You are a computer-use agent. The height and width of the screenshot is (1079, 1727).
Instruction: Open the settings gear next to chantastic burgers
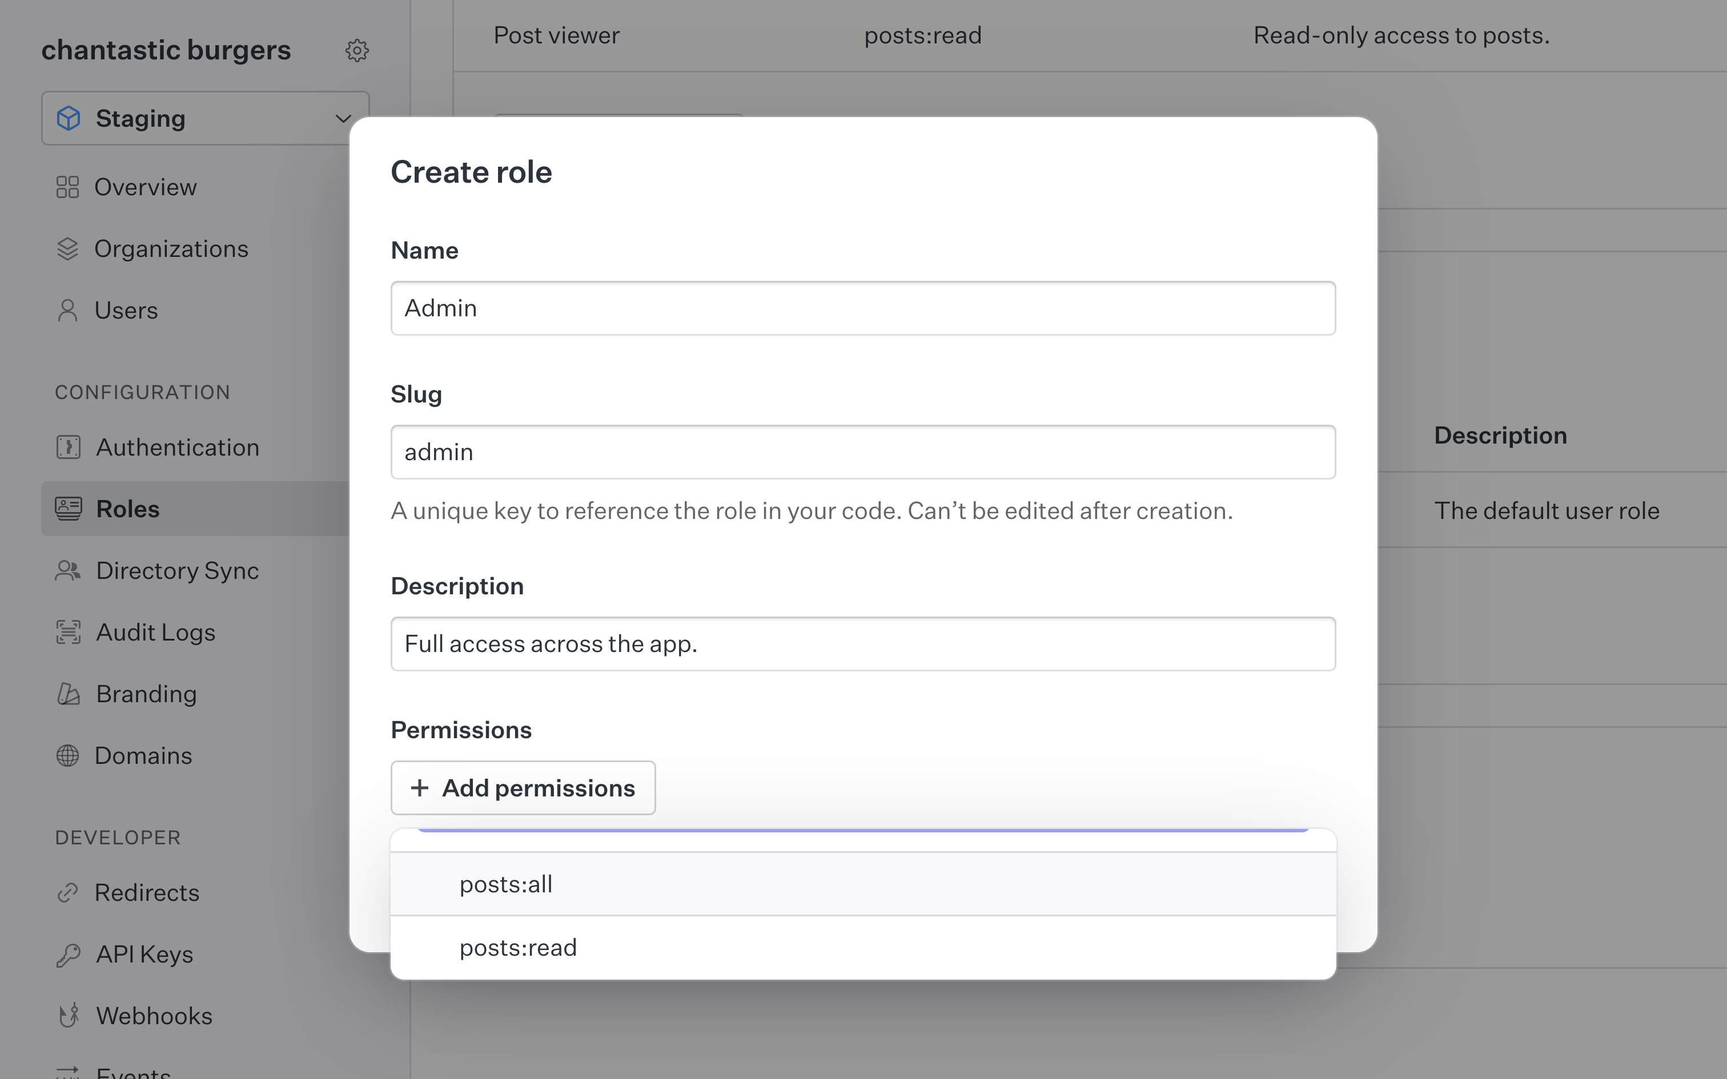(x=358, y=50)
